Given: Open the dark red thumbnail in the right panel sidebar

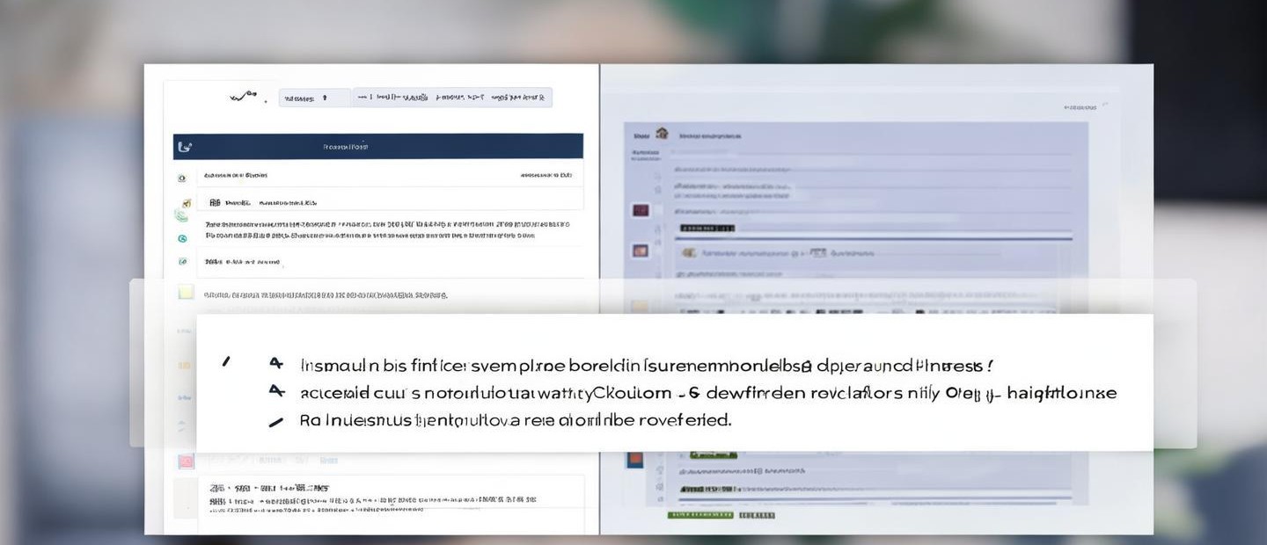Looking at the screenshot, I should [641, 211].
